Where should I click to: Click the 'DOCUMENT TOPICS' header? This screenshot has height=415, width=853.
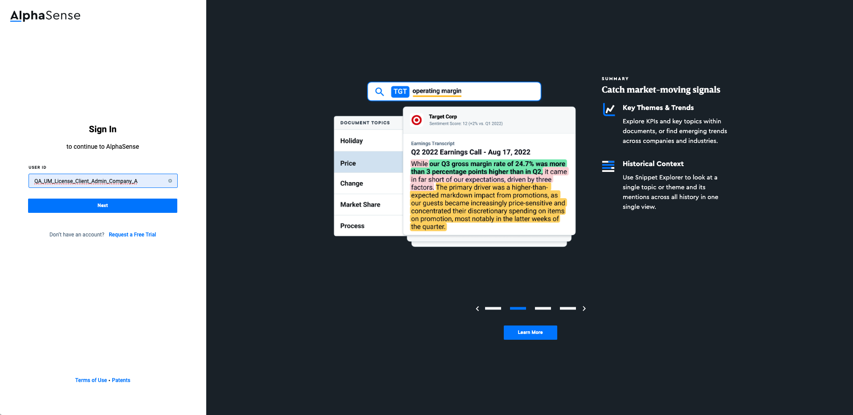click(365, 123)
